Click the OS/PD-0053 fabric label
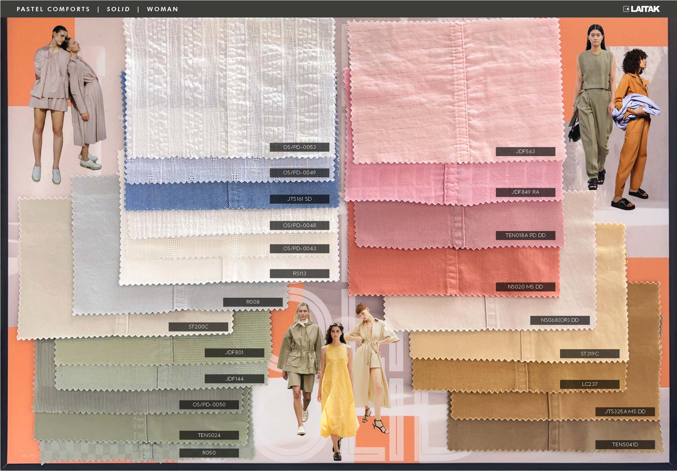 pyautogui.click(x=299, y=147)
